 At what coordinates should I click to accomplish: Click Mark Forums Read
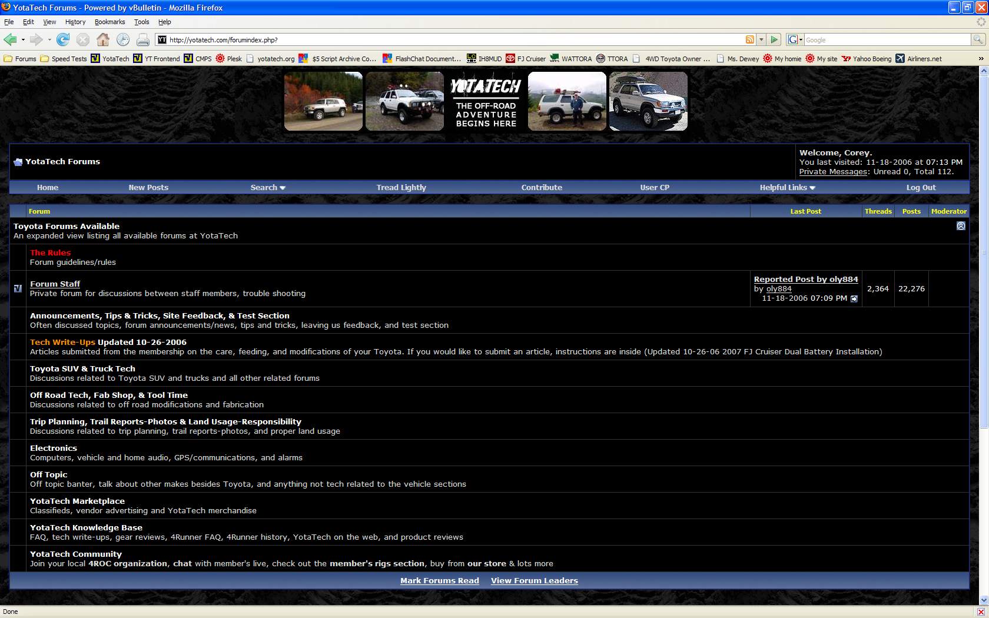click(440, 580)
